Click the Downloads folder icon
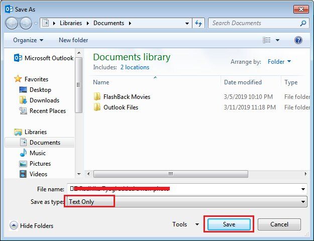This screenshot has height=241, width=314. tap(23, 100)
